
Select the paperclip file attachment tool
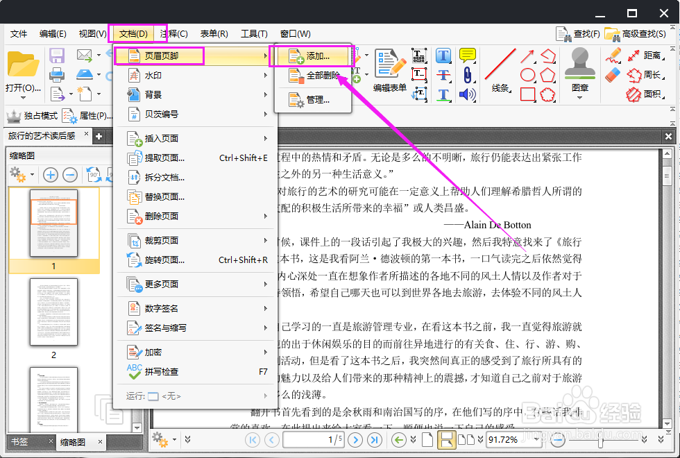tap(468, 75)
